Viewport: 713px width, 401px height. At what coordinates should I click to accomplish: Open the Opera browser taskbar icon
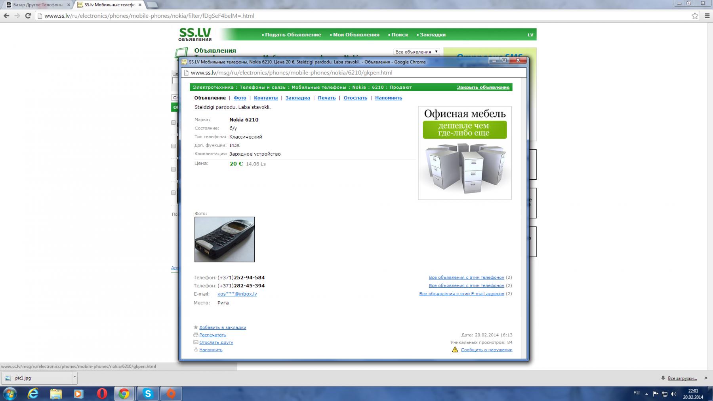(x=102, y=393)
